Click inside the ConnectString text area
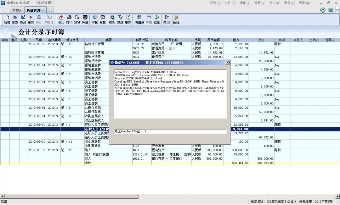 tap(170, 94)
